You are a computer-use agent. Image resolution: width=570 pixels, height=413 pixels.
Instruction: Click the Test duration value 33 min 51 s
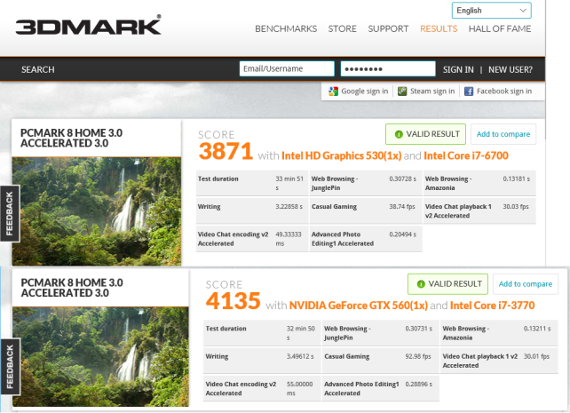point(289,183)
